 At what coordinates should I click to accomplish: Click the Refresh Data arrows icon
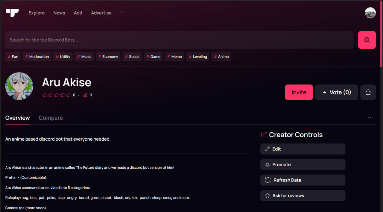coord(268,180)
